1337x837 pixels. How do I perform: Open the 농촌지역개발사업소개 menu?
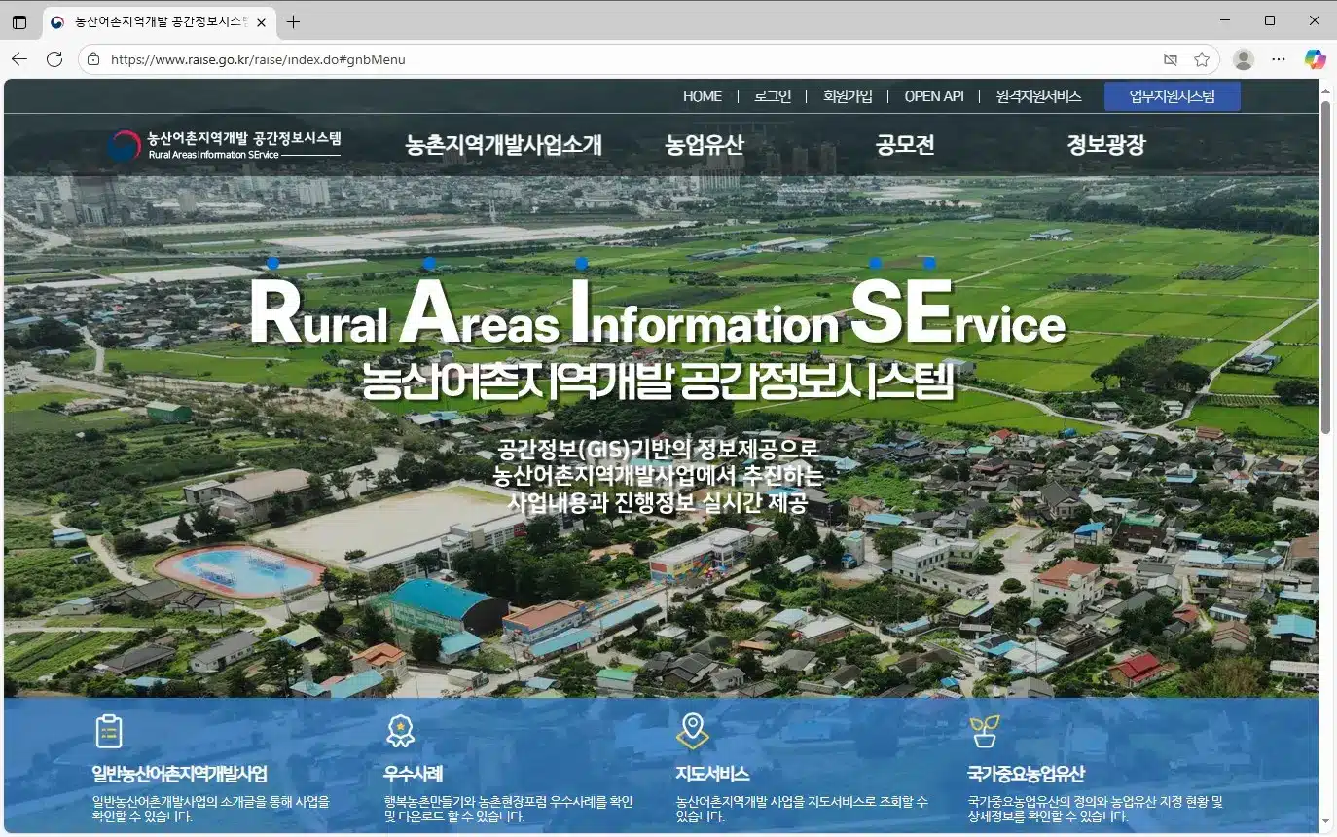[x=503, y=145]
